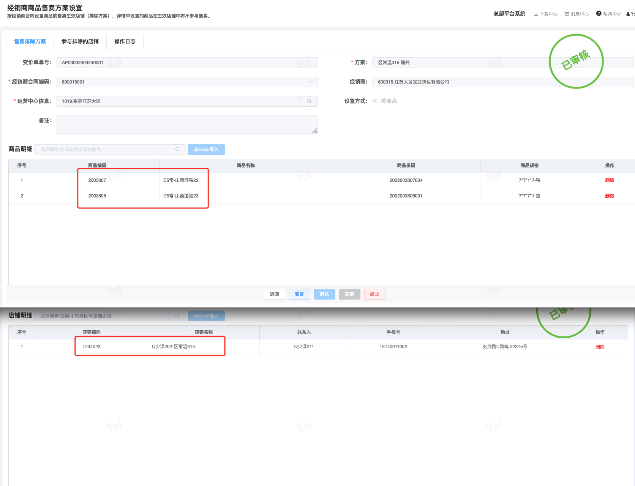Delete store row T244023
This screenshot has height=486, width=635.
point(600,347)
